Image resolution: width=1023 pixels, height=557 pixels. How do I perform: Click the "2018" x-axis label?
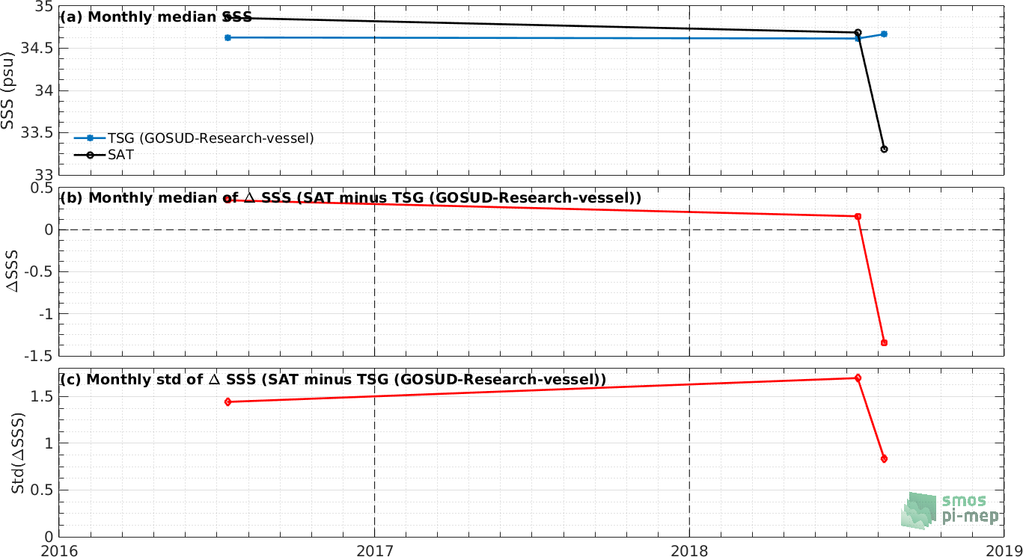click(689, 550)
